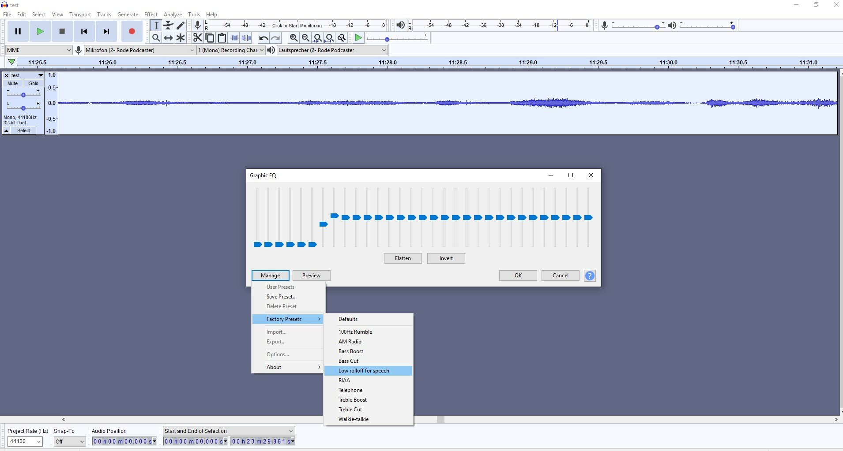Zoom in on the waveform
Viewport: 843px width, 451px height.
click(294, 38)
